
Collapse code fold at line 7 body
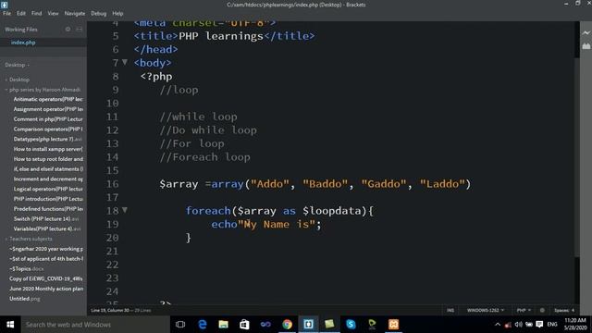[125, 62]
